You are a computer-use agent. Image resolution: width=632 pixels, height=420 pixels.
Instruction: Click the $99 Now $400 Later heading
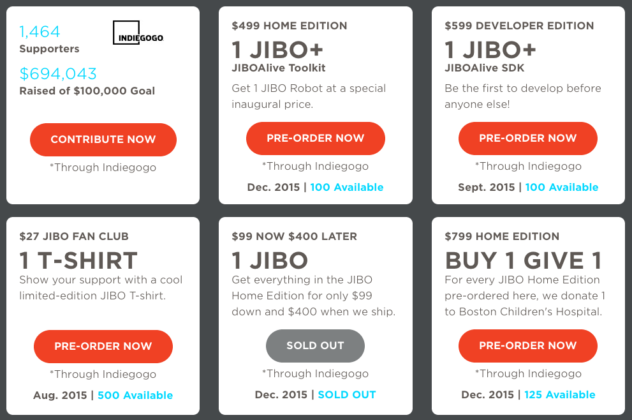tap(294, 236)
